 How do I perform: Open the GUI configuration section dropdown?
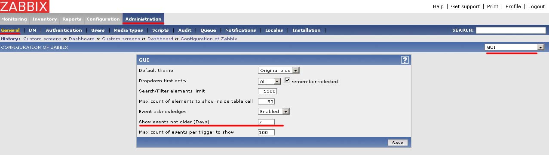pos(514,47)
